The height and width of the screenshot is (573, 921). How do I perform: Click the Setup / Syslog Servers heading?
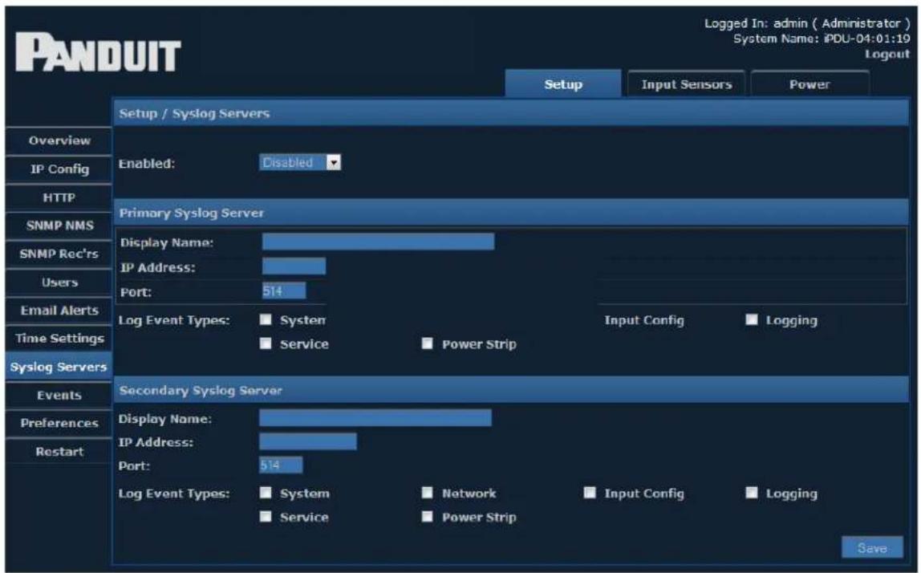coord(194,113)
